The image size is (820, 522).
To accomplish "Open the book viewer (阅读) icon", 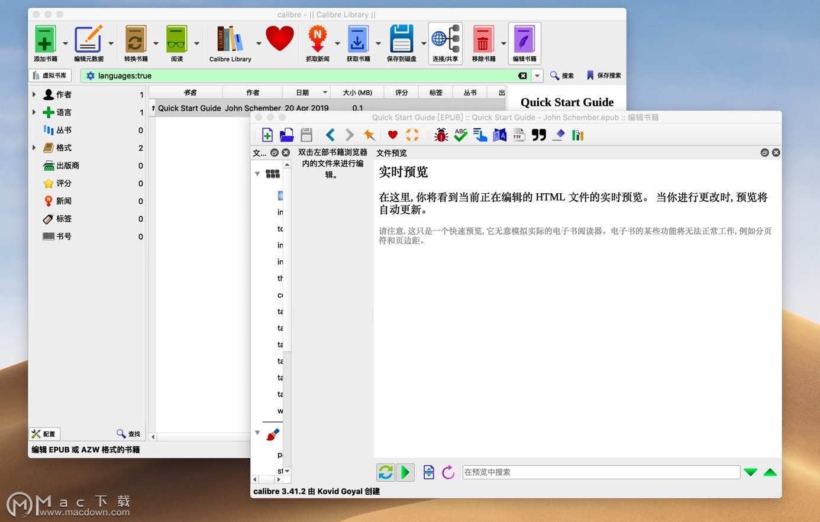I will click(176, 40).
